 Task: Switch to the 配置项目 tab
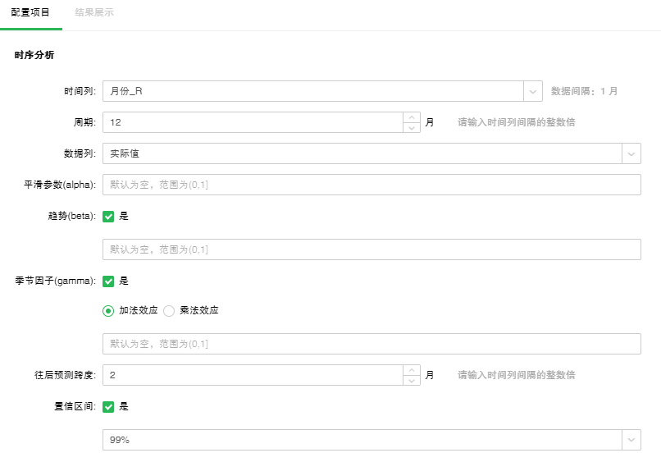30,13
